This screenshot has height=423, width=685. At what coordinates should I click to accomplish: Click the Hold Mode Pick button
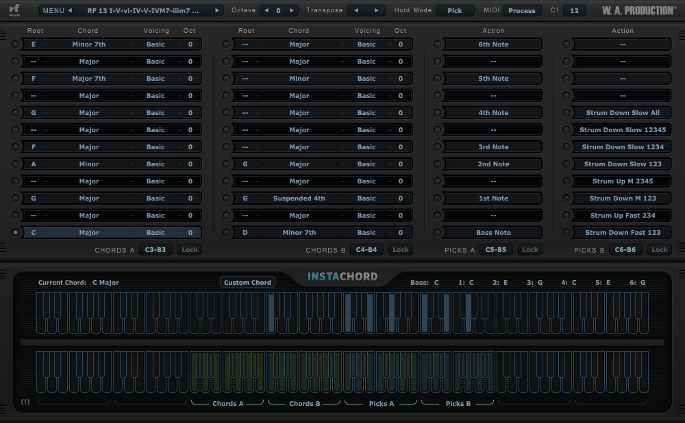pyautogui.click(x=454, y=10)
